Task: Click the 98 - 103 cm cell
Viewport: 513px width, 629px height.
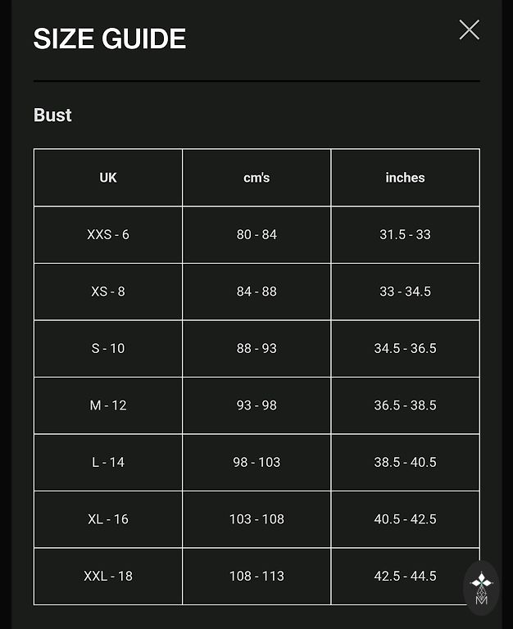Action: tap(256, 462)
